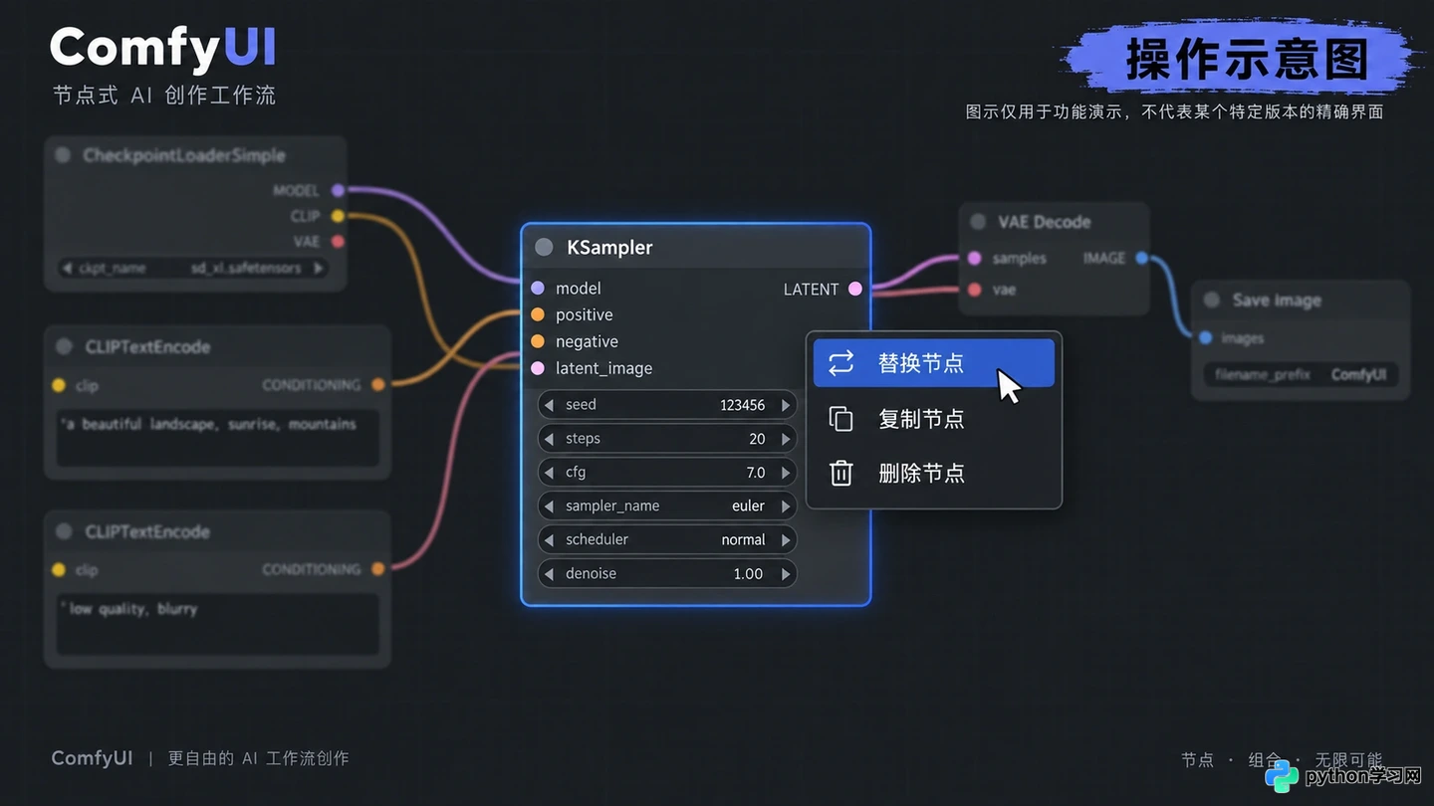Click the samples input port on VAE Decode
The height and width of the screenshot is (806, 1434).
(x=974, y=258)
